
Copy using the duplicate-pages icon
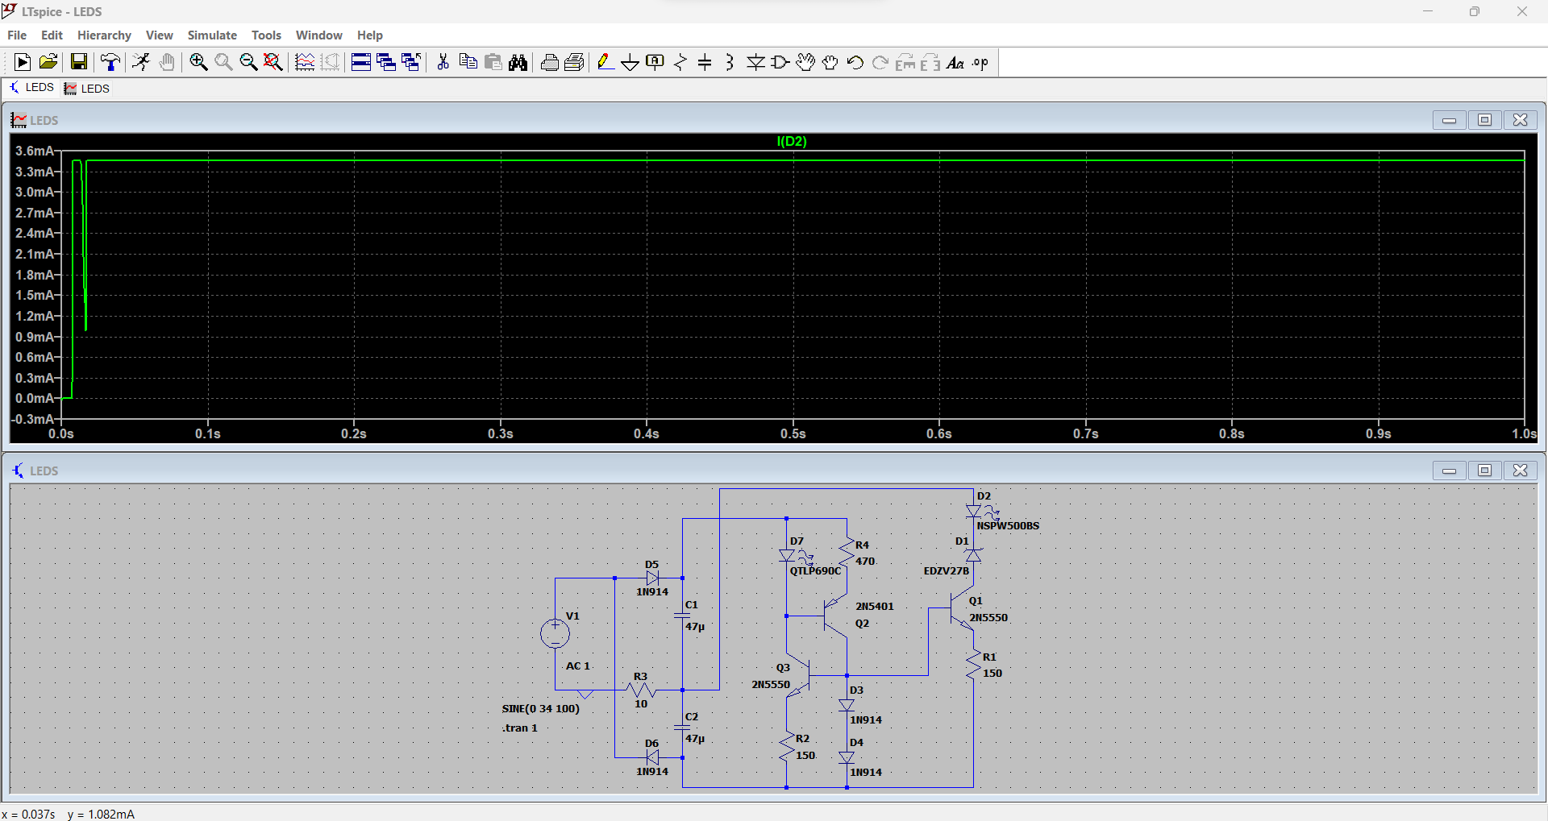pyautogui.click(x=468, y=62)
